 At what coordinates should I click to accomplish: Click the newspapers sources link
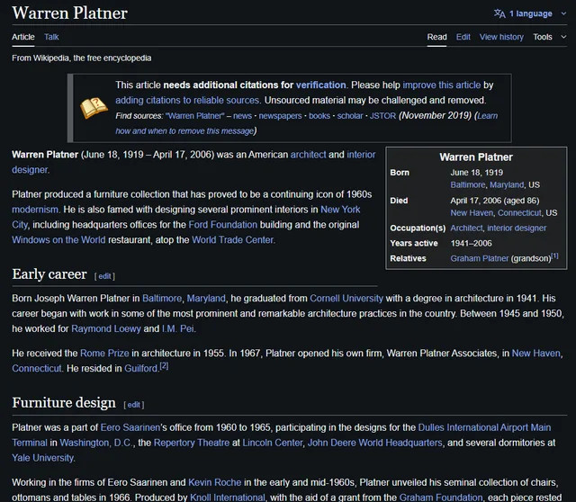pyautogui.click(x=280, y=116)
